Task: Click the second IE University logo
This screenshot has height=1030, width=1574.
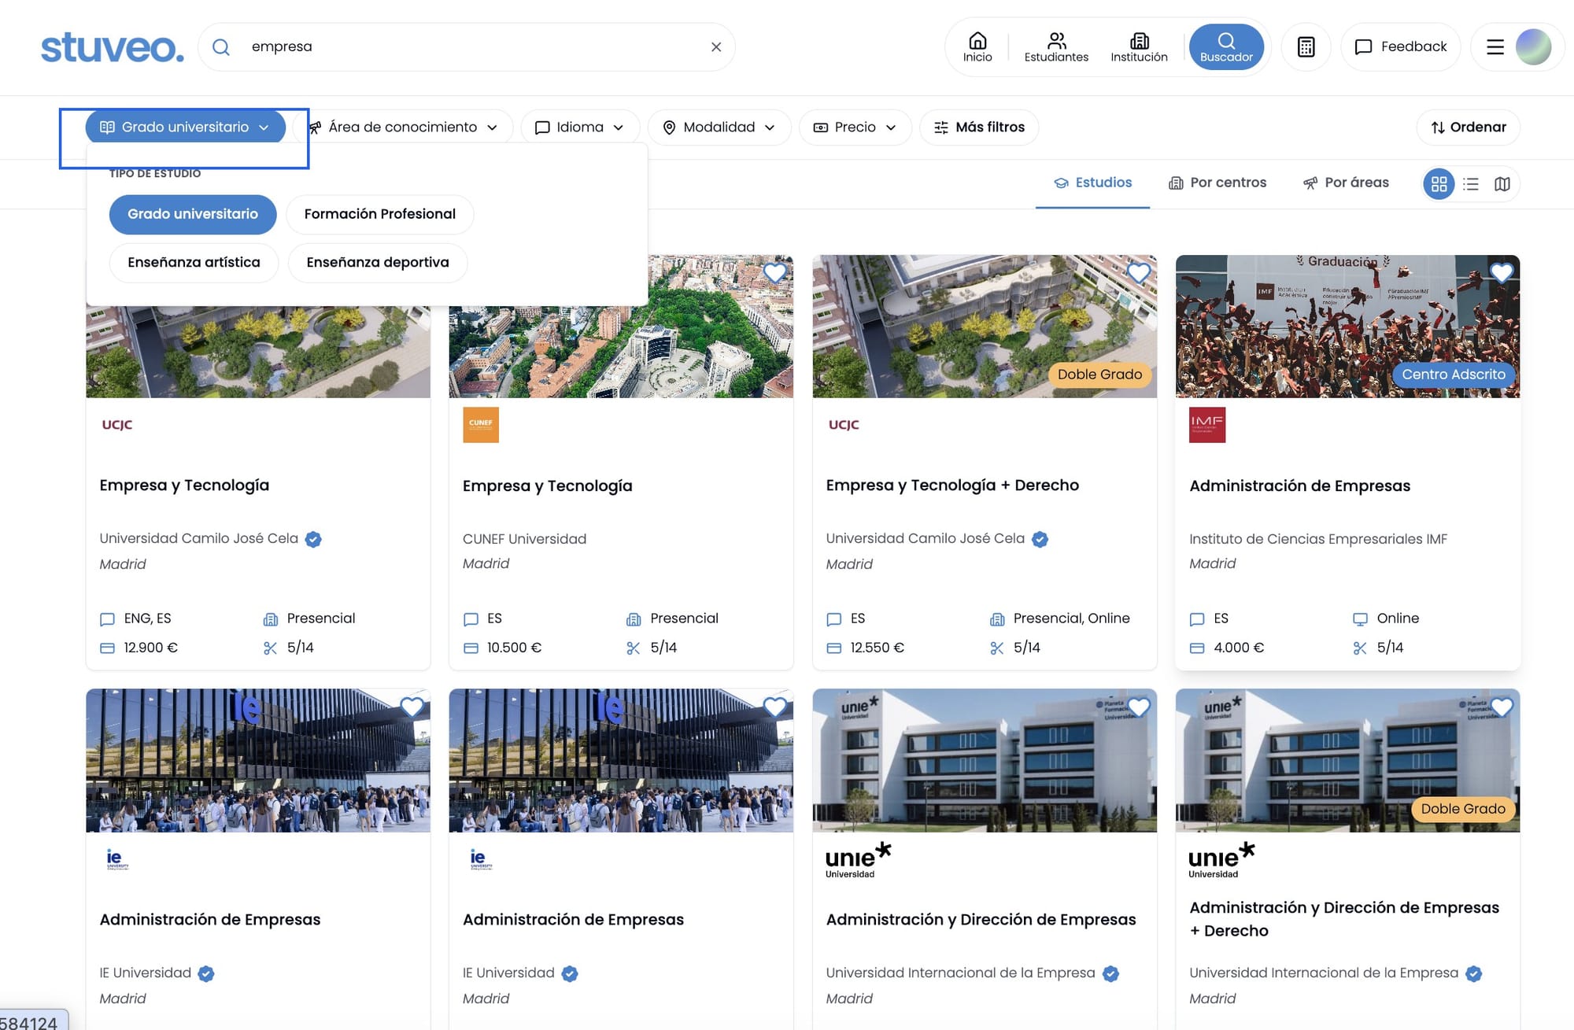Action: click(x=480, y=859)
